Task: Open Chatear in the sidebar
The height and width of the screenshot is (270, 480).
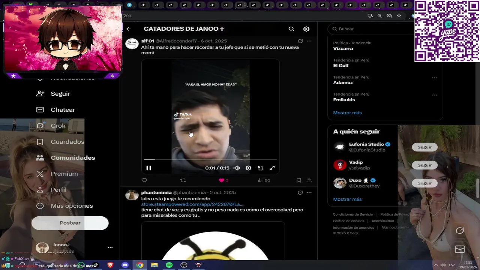Action: (x=55, y=110)
